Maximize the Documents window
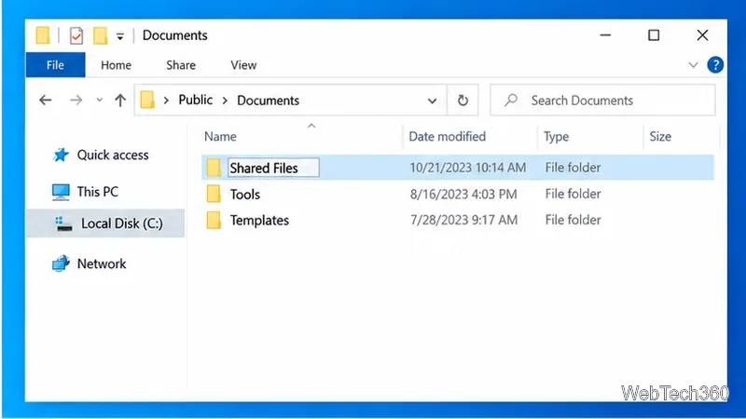Viewport: 746px width, 419px height. (654, 35)
